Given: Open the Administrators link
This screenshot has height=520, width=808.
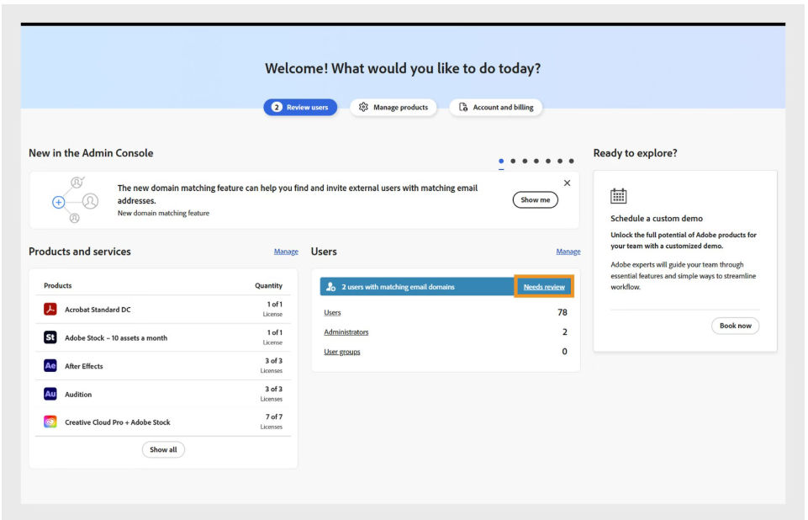Looking at the screenshot, I should click(x=346, y=332).
